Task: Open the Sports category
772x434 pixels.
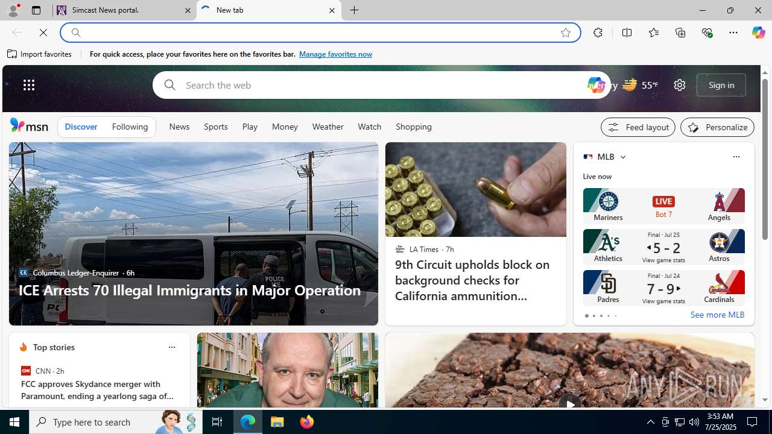Action: (x=215, y=127)
